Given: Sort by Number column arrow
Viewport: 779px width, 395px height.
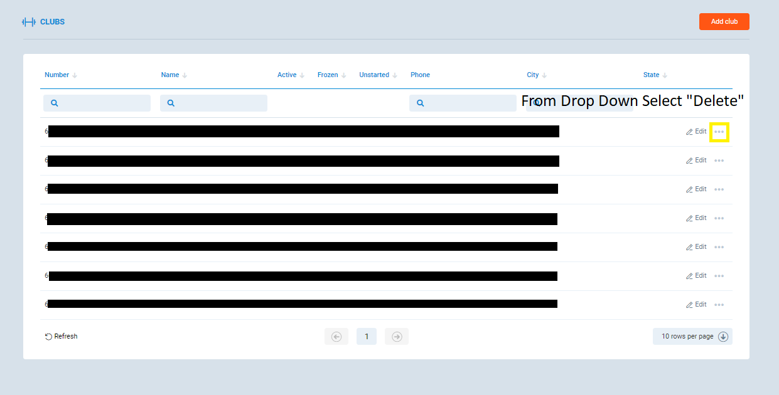Looking at the screenshot, I should point(75,75).
